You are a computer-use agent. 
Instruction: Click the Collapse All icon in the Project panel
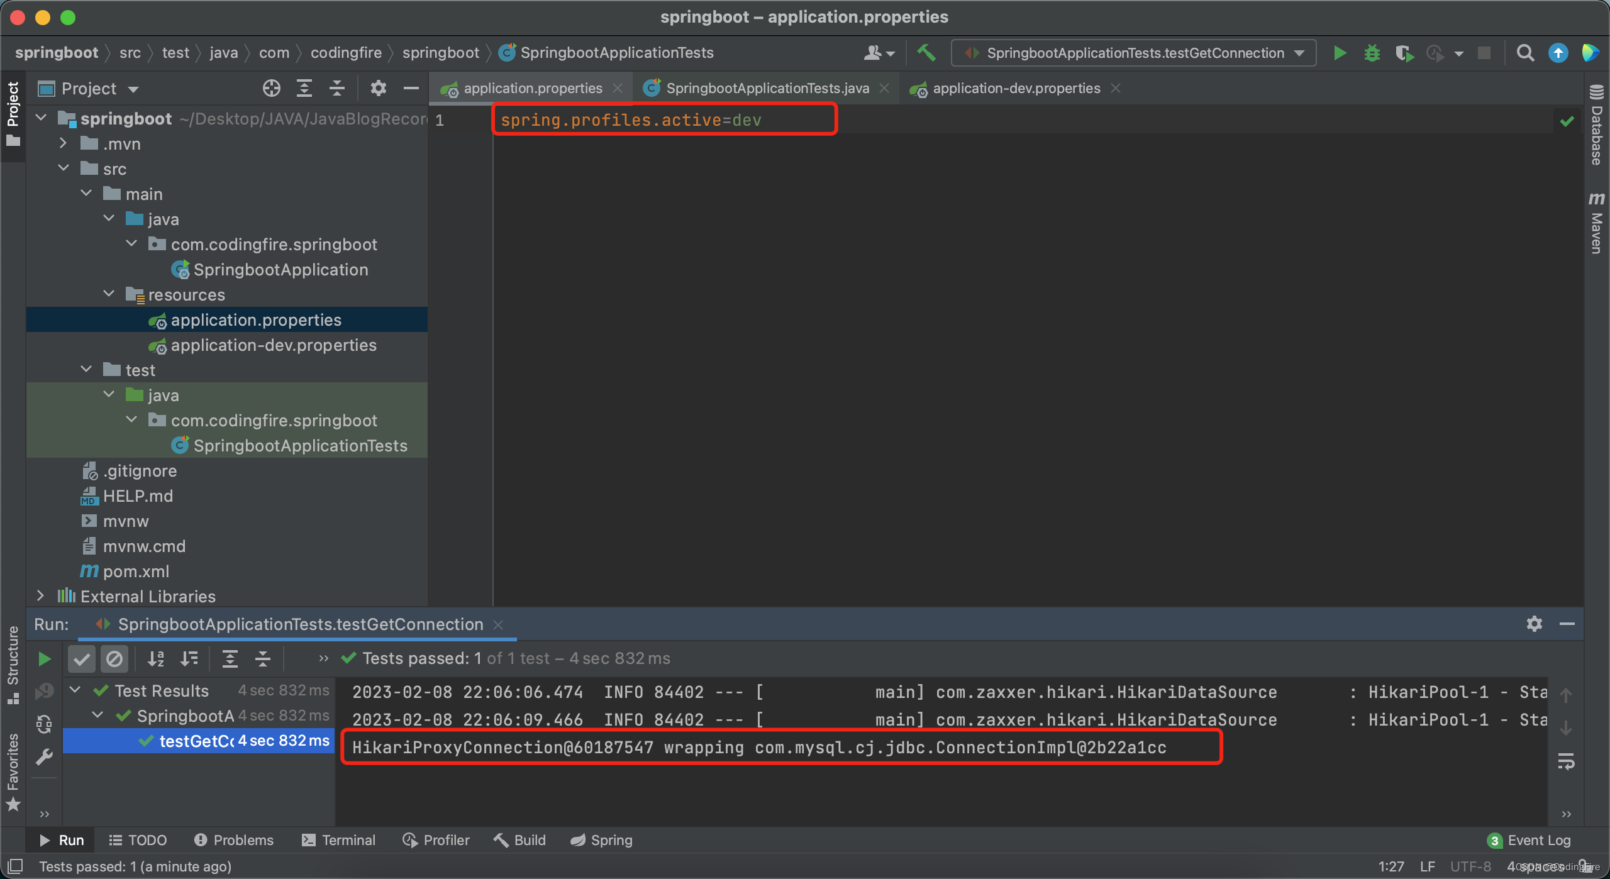point(337,89)
